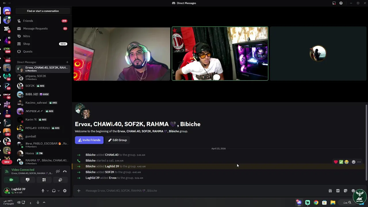Mute microphone next to Laghlid 39
This screenshot has width=368, height=207.
pyautogui.click(x=43, y=191)
